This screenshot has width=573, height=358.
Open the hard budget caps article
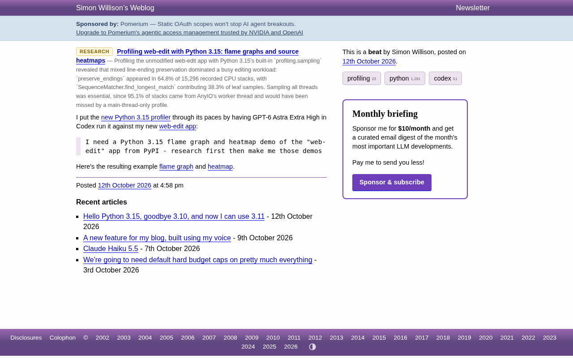(x=198, y=260)
